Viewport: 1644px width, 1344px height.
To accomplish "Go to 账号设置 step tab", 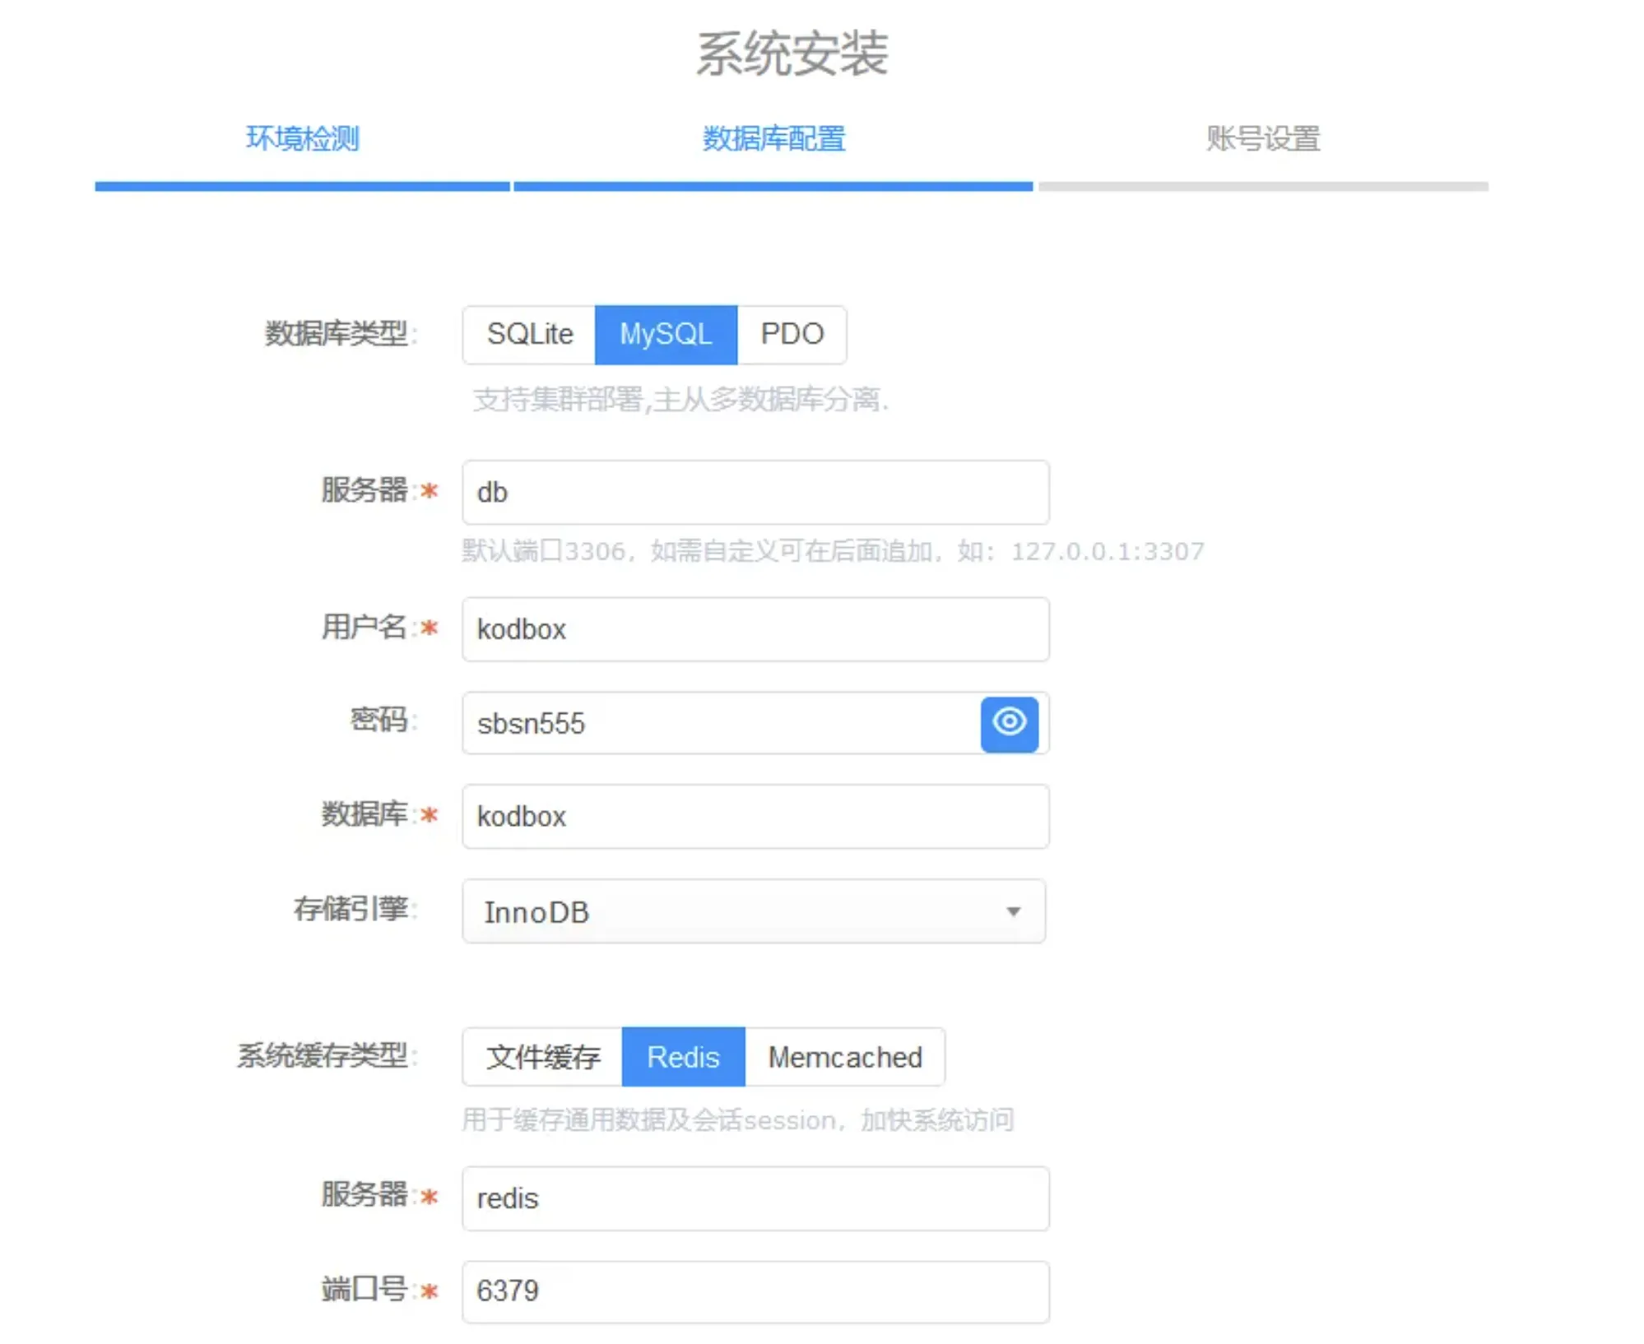I will 1262,138.
